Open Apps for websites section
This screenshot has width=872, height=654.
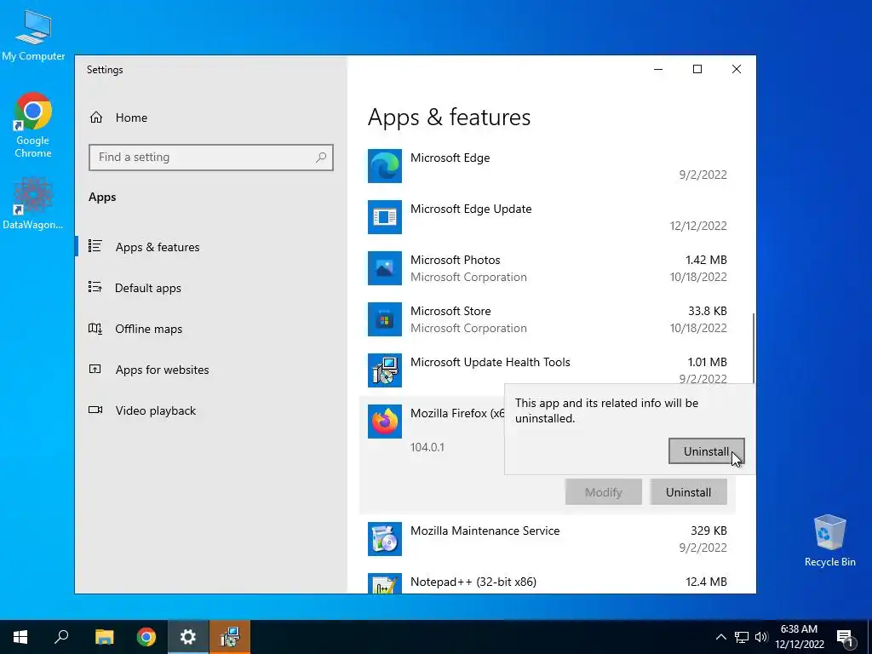click(x=162, y=370)
